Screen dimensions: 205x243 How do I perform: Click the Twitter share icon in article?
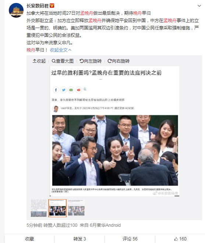tap(64, 90)
